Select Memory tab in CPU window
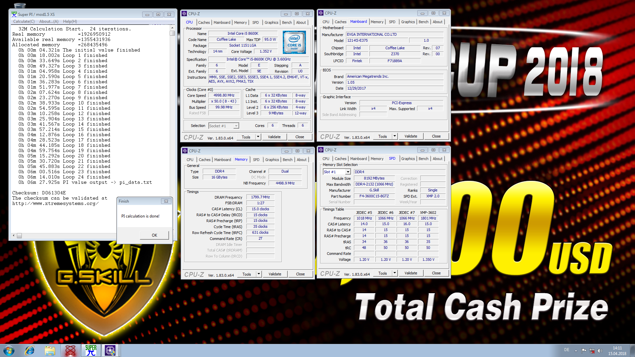 pos(240,22)
